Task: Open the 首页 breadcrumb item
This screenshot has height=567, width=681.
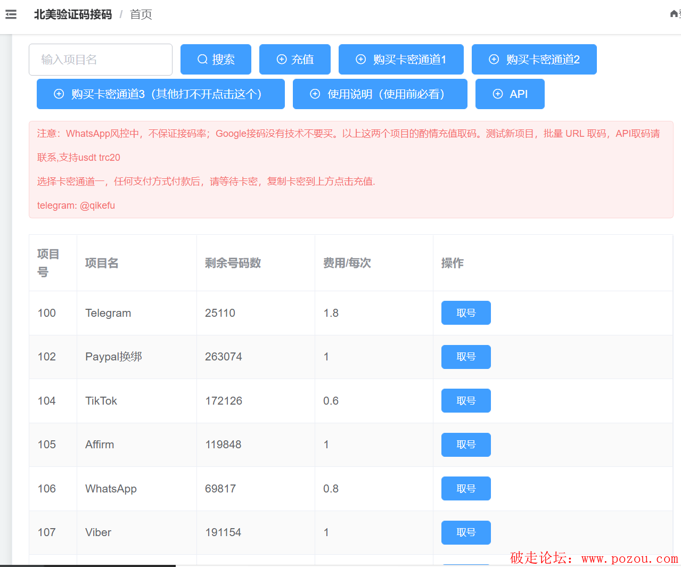Action: 141,14
